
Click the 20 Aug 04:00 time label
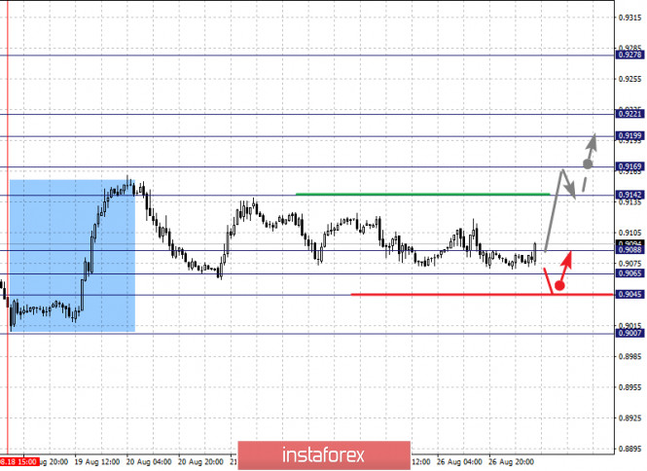click(x=149, y=462)
